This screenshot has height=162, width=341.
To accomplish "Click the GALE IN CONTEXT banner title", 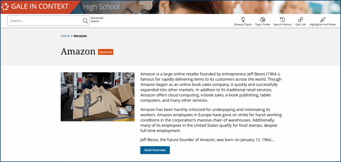I will point(40,7).
